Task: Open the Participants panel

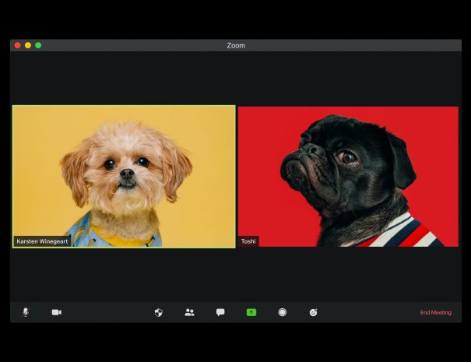Action: click(189, 312)
